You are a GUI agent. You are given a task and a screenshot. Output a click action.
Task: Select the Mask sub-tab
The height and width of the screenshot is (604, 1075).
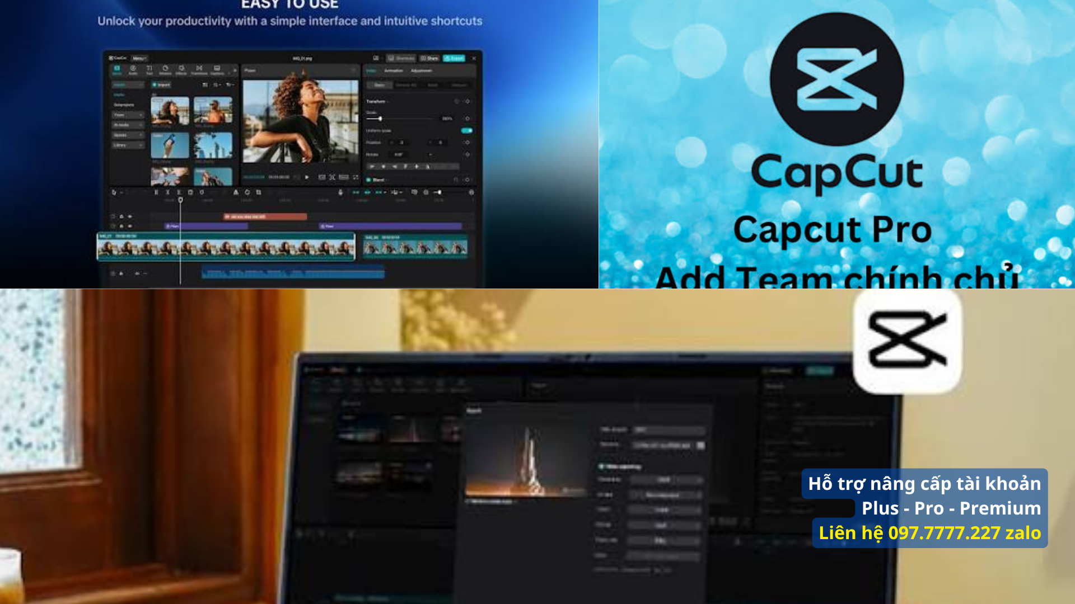coord(433,85)
